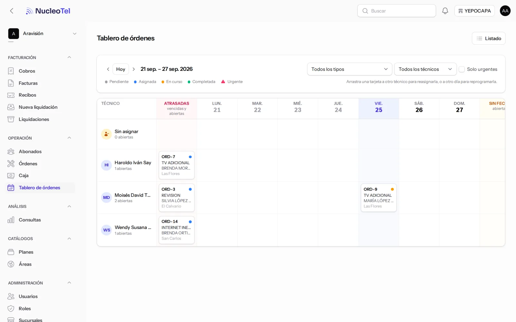Switch to the Listado view

pos(489,38)
